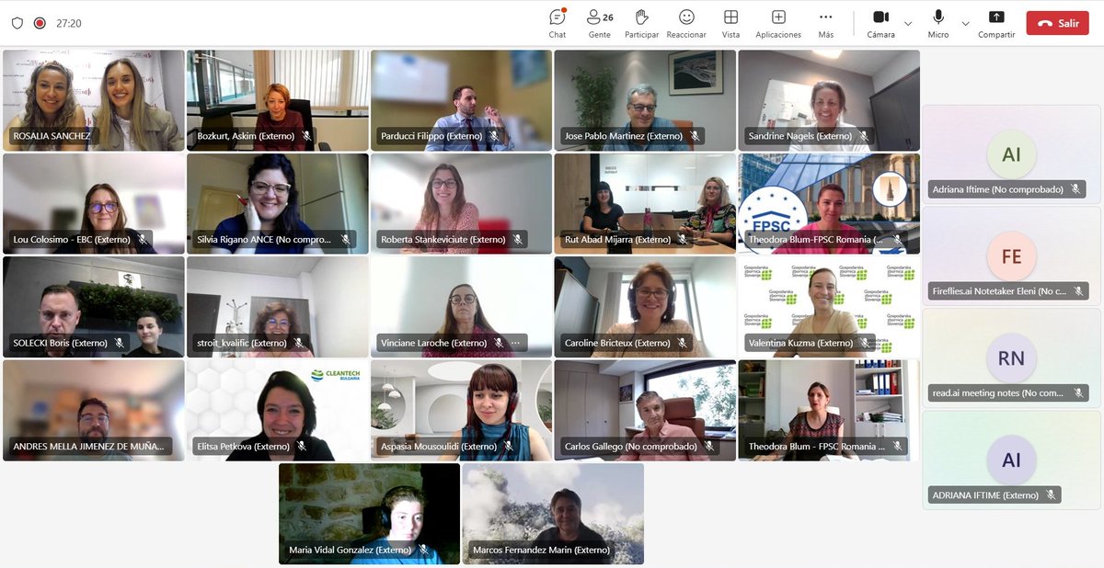Click Lou Colosimo muted mic icon
The height and width of the screenshot is (568, 1104).
143,239
